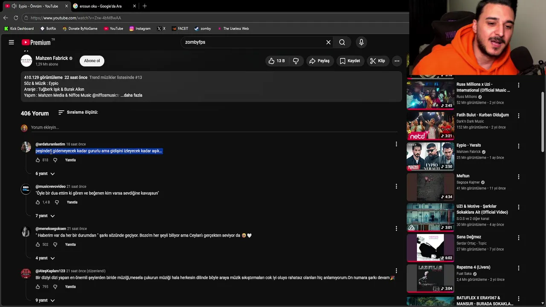Click the Klip clip button

pyautogui.click(x=378, y=61)
